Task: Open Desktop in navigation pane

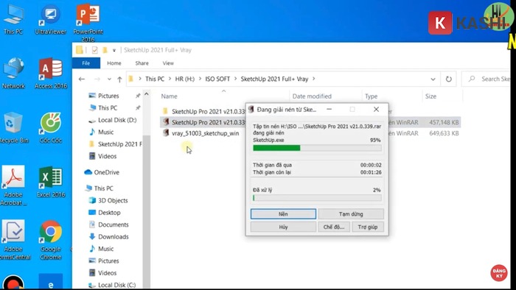Action: 109,213
